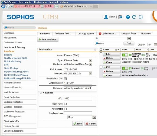Click the Action column settings icon
Viewport: 157px width, 136px height.
point(117,50)
